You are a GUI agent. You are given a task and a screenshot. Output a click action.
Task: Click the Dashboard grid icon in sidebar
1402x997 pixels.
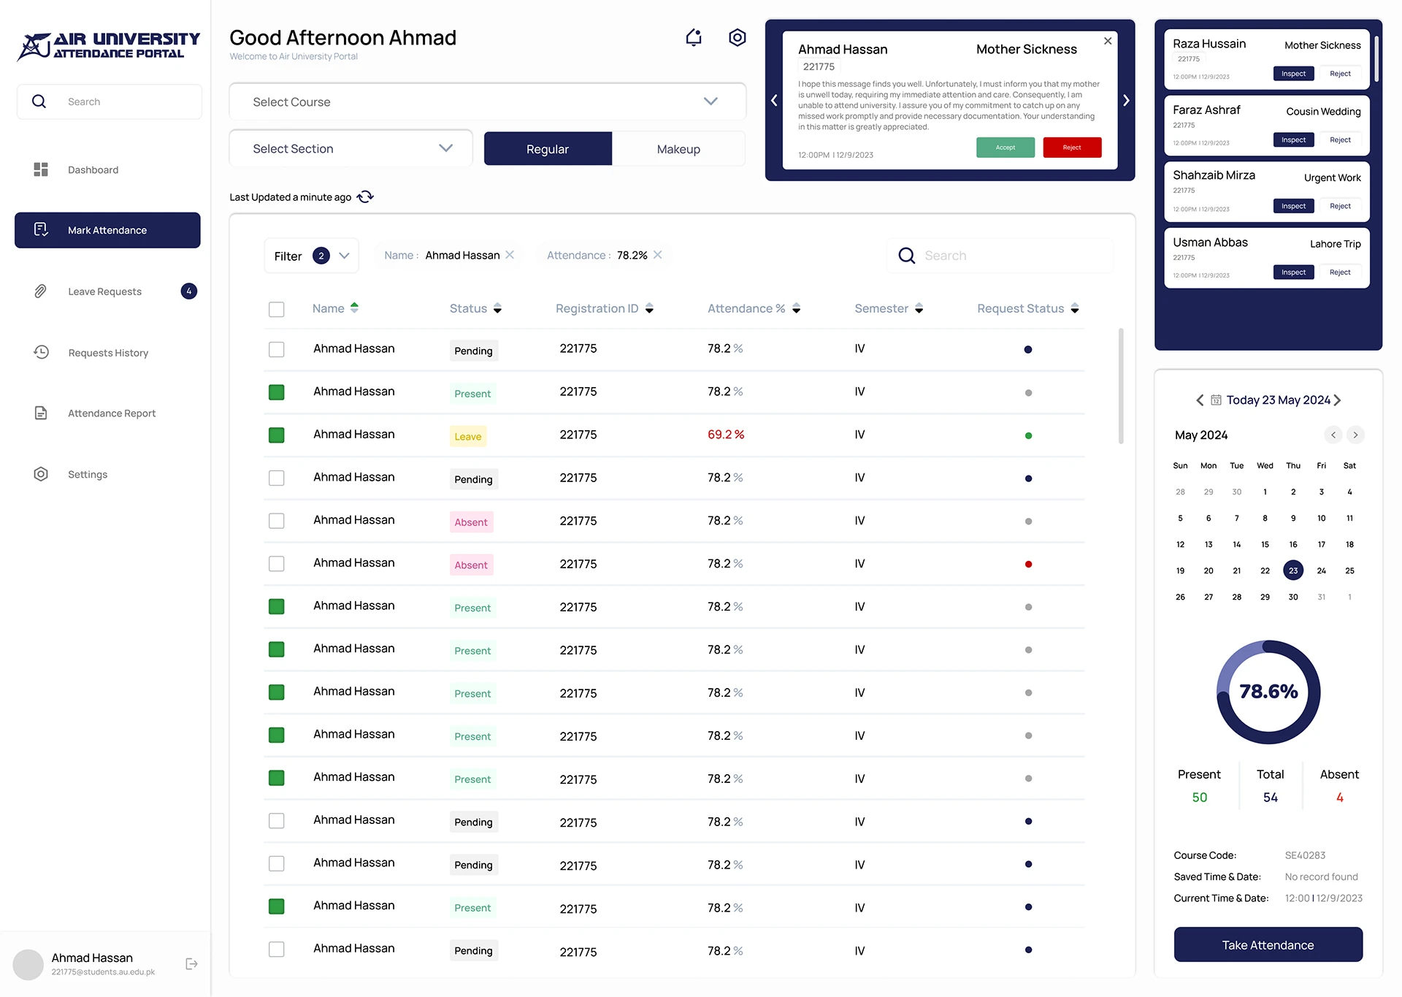point(41,169)
